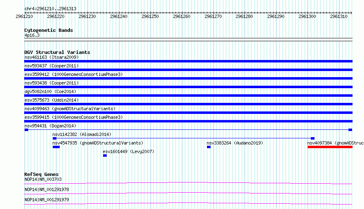The width and height of the screenshot is (364, 209).
Task: Click the 2961220 ruler position
Action: [56, 16]
